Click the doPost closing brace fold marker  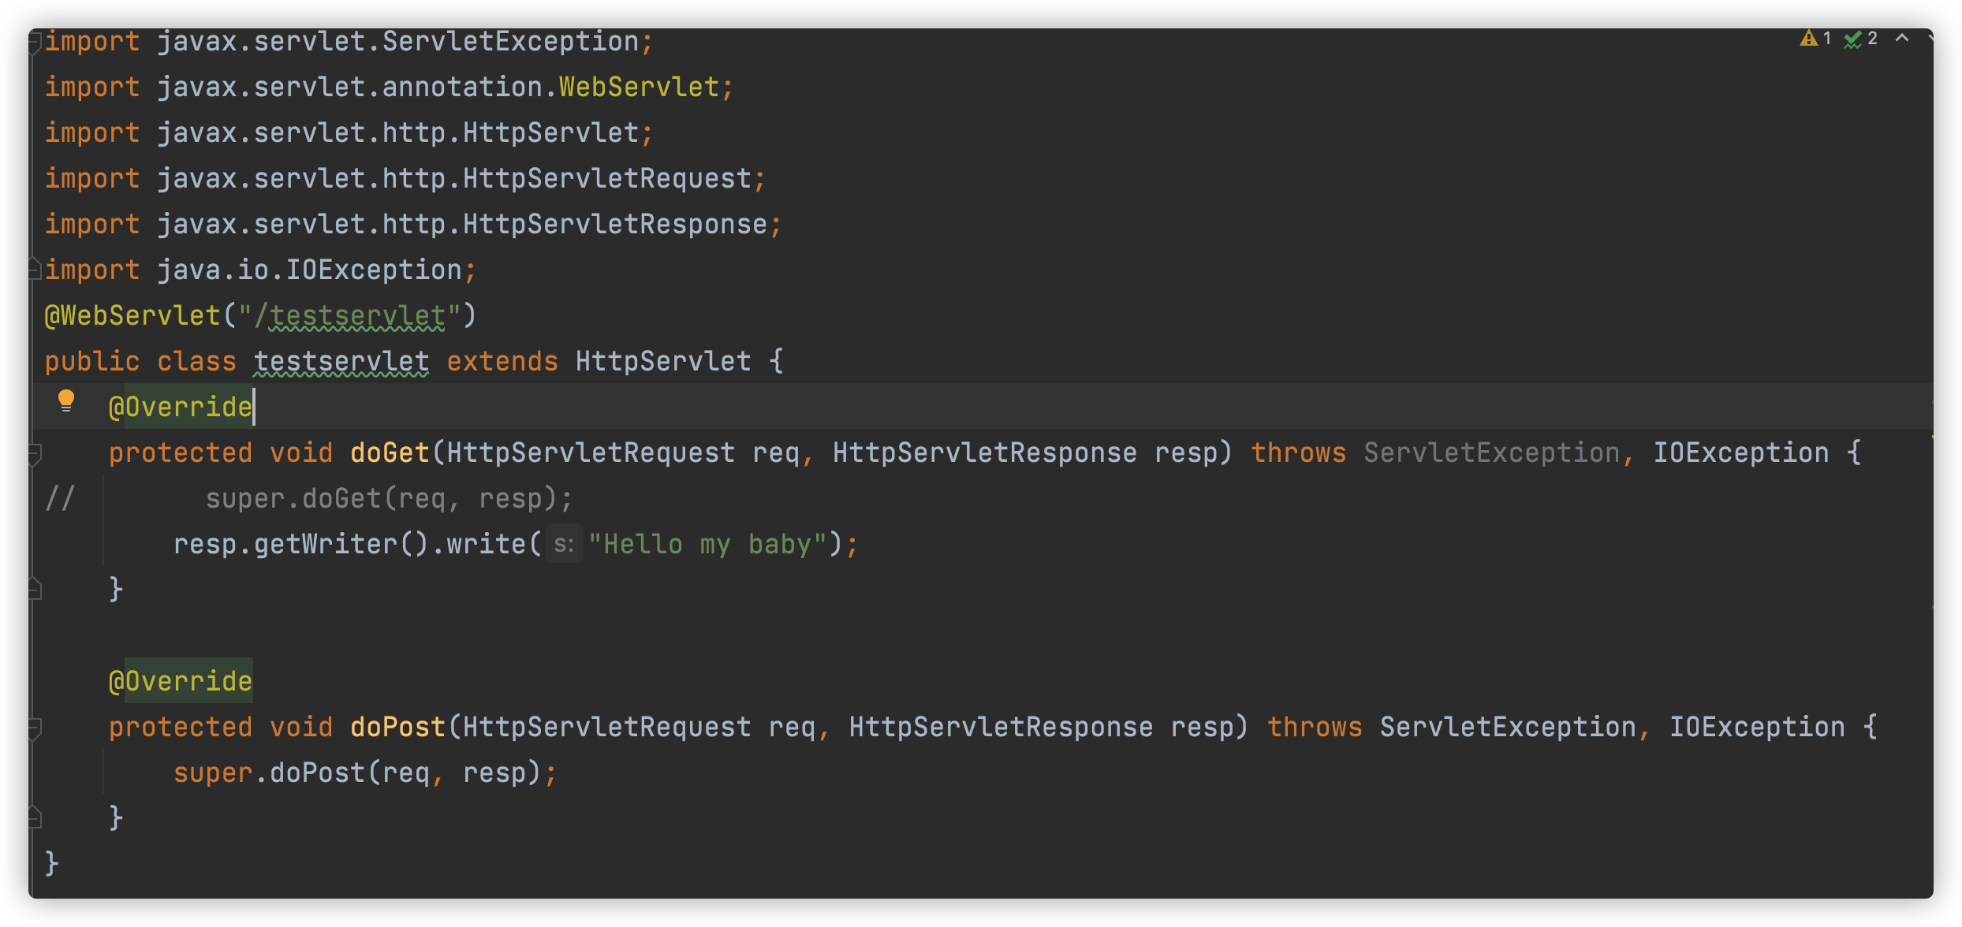pyautogui.click(x=35, y=817)
